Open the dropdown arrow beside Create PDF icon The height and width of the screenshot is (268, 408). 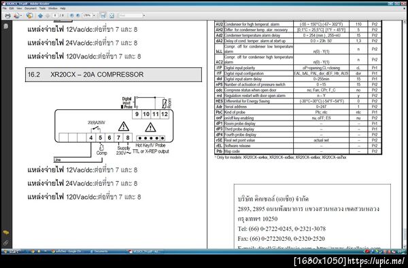[x=21, y=16]
